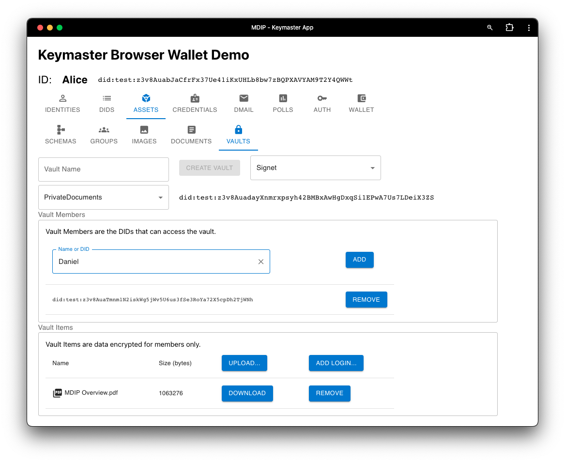Clear the Name or DID field
Screen dimensions: 565x462
[261, 262]
